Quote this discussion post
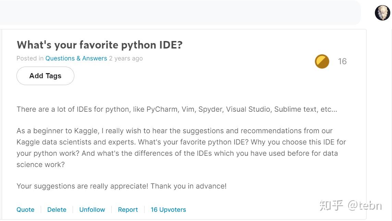Viewport: 392px width, 221px height. (x=25, y=209)
